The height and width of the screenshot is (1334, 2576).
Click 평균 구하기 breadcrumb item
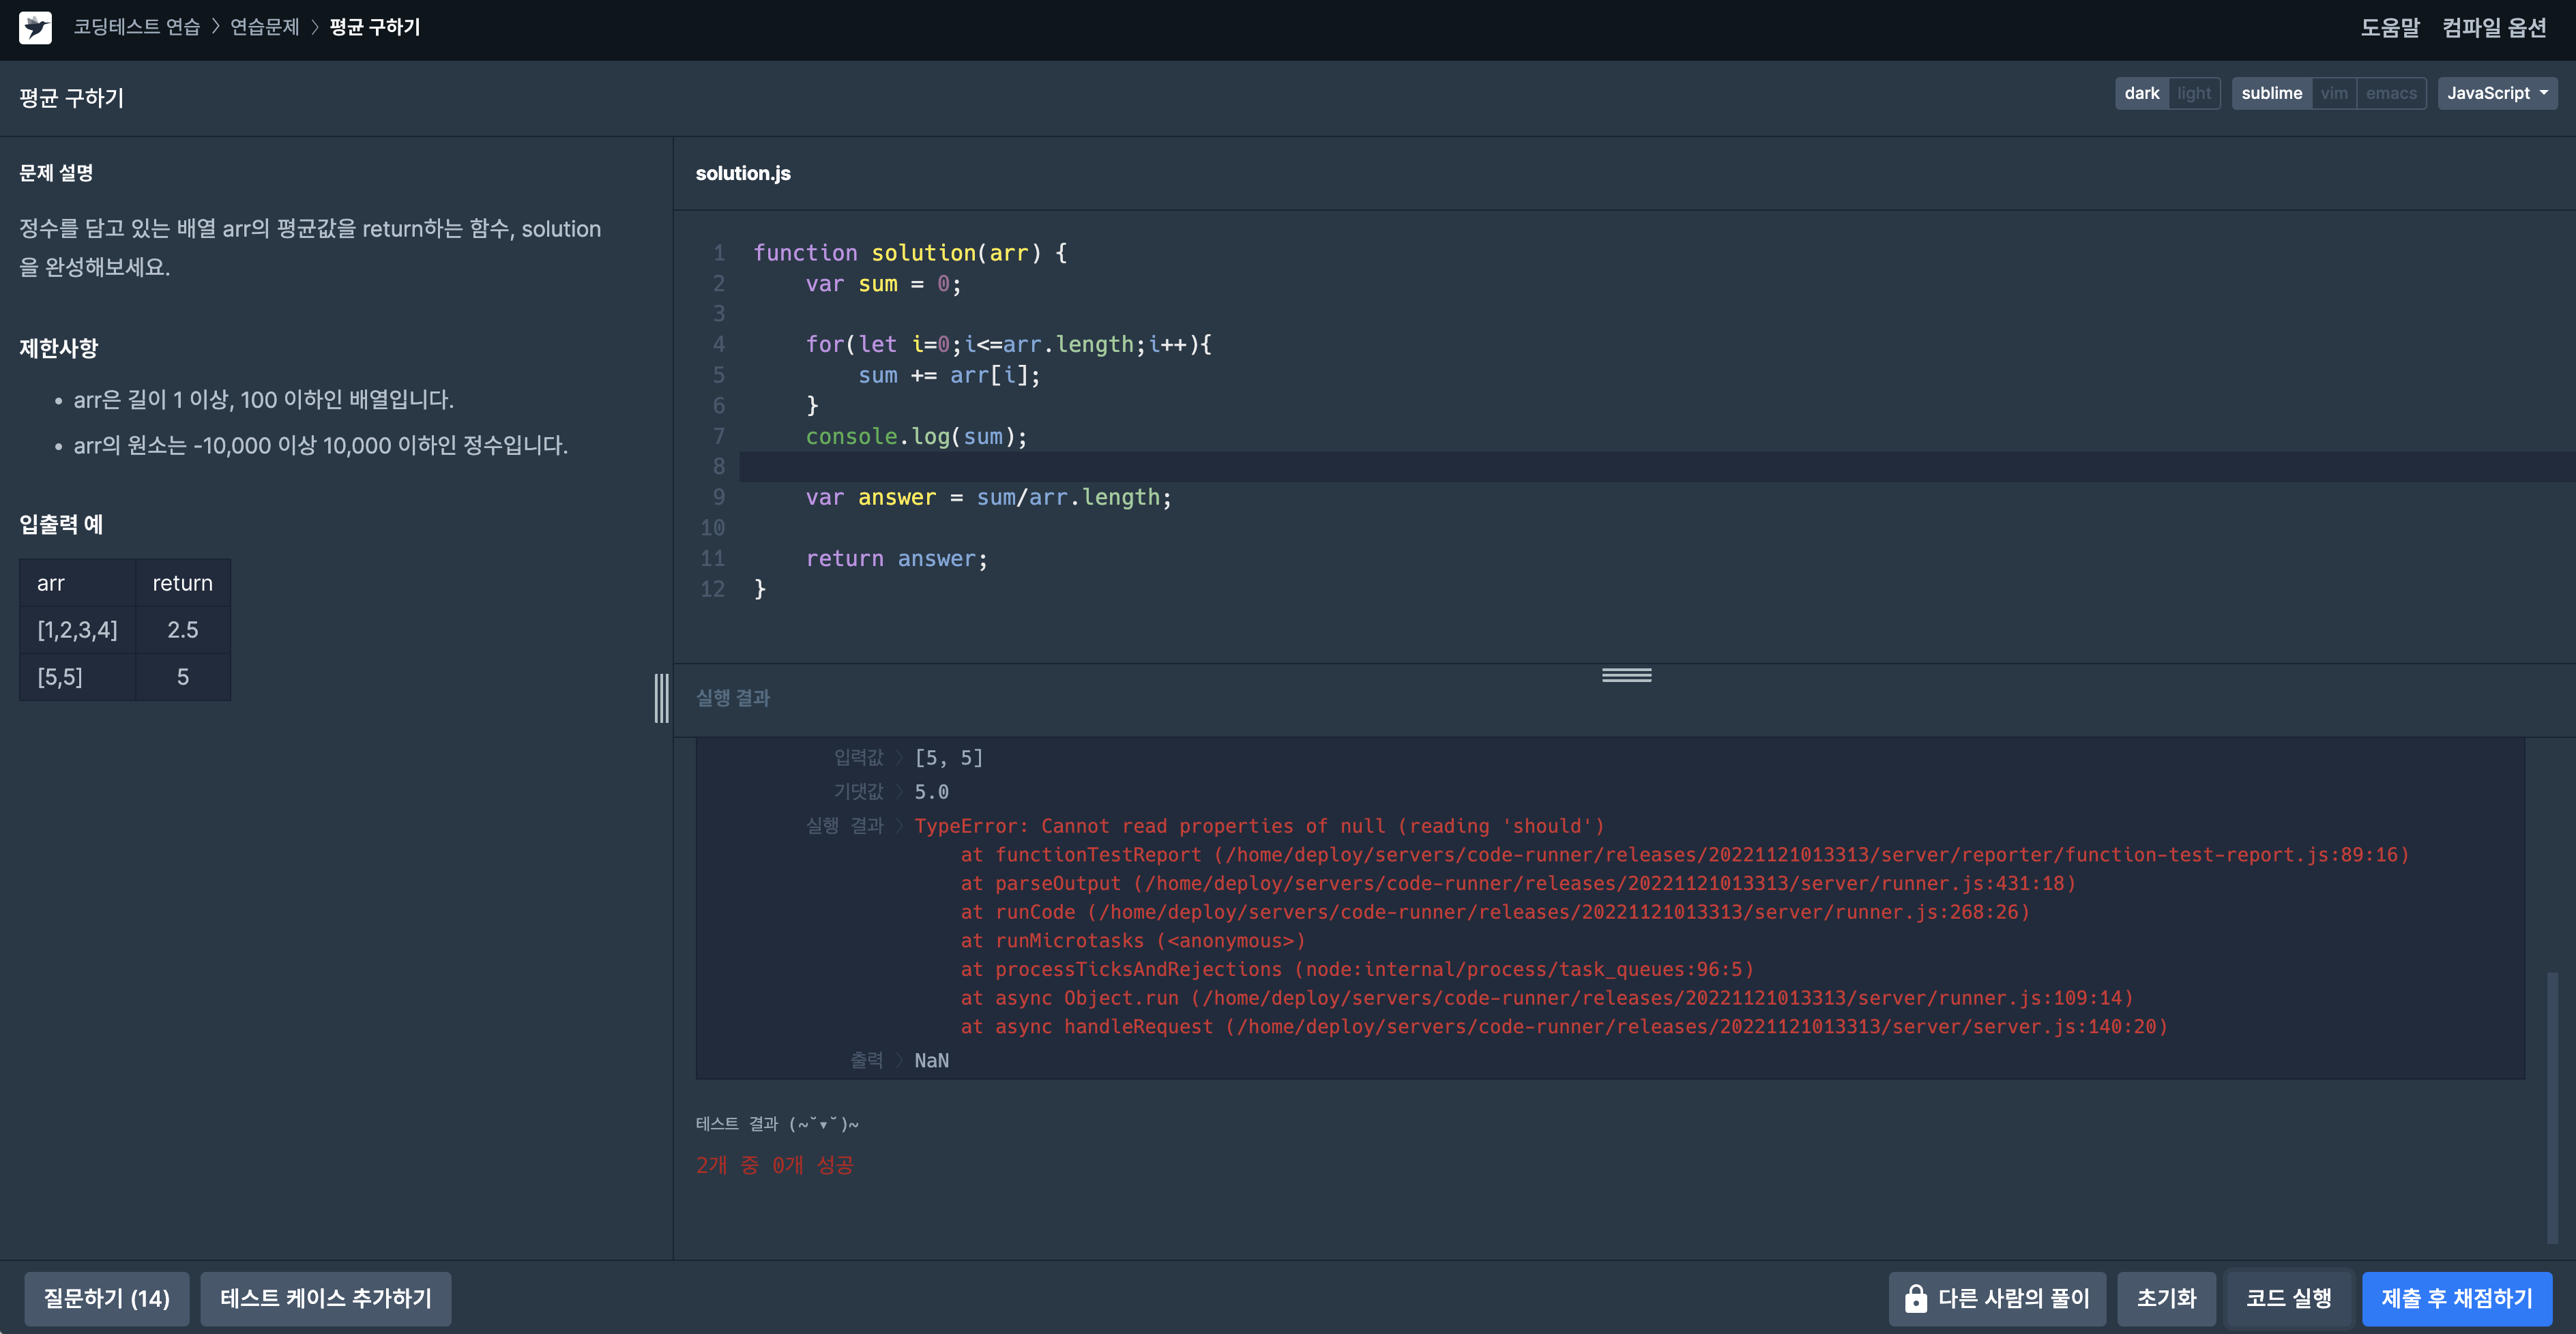coord(375,27)
